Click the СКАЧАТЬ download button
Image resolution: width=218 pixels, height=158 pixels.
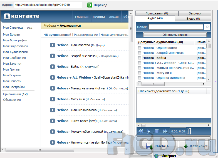pos(157,146)
